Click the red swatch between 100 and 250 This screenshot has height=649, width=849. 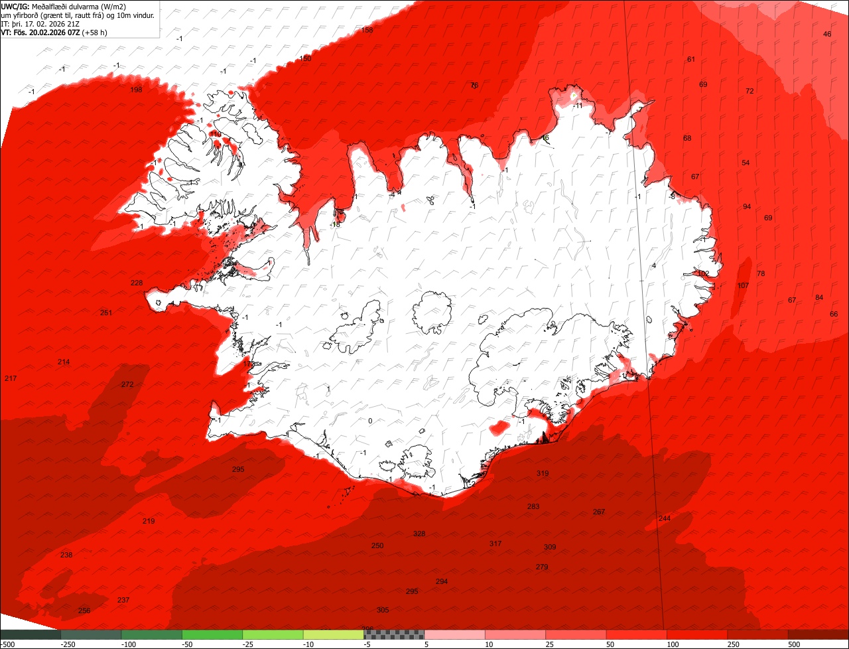point(697,634)
